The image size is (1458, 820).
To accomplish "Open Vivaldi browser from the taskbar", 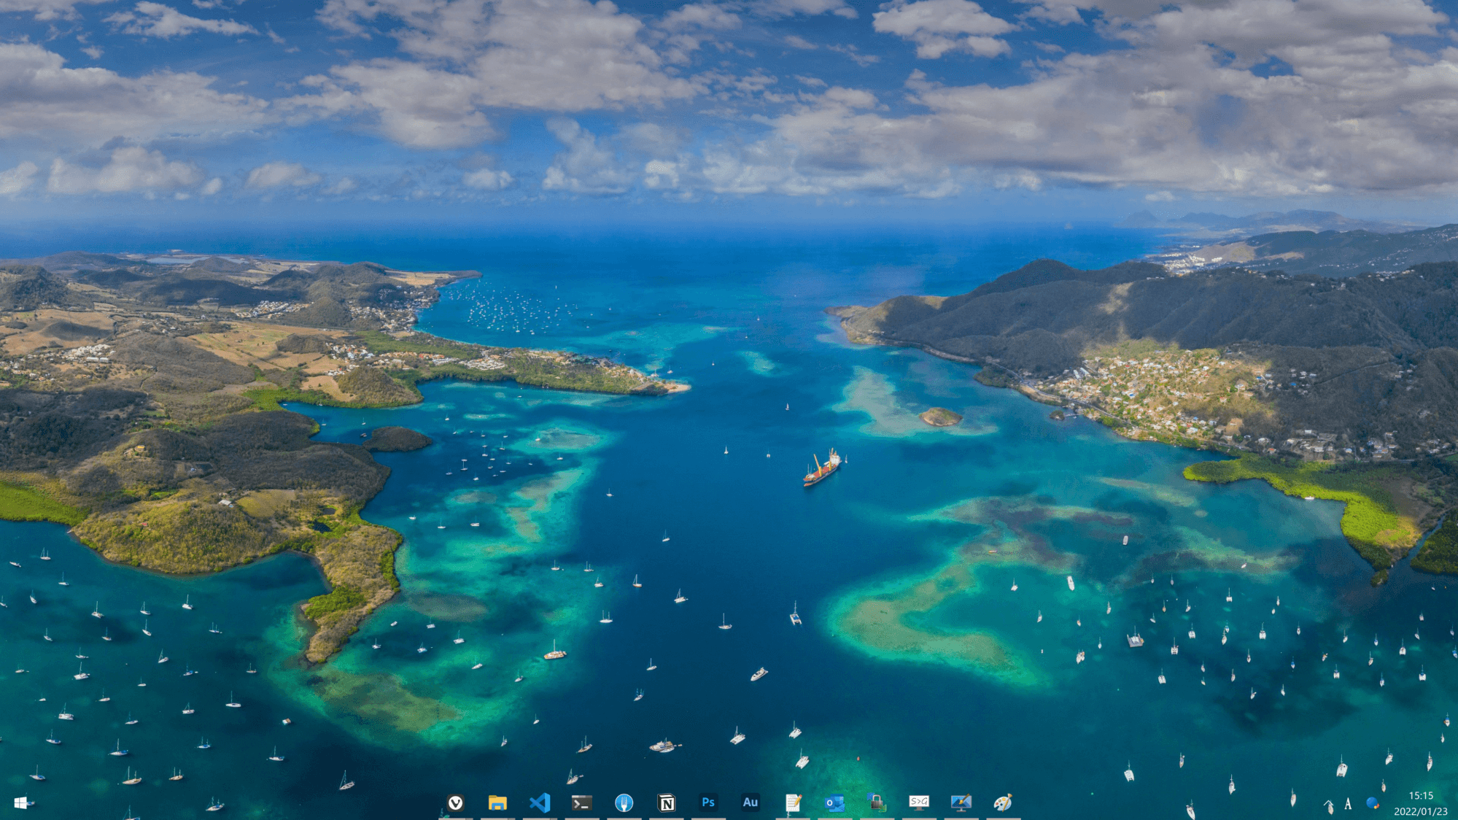I will (455, 802).
